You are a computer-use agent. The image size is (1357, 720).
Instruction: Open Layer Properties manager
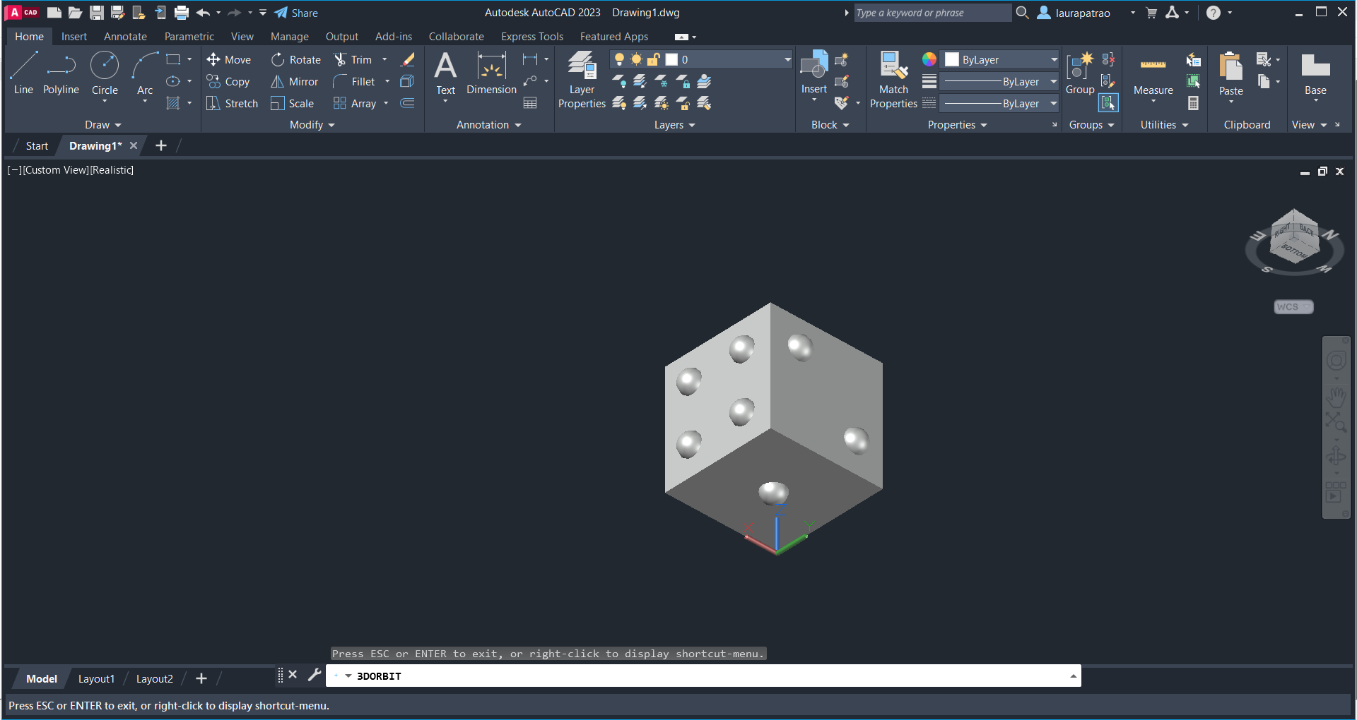click(582, 80)
